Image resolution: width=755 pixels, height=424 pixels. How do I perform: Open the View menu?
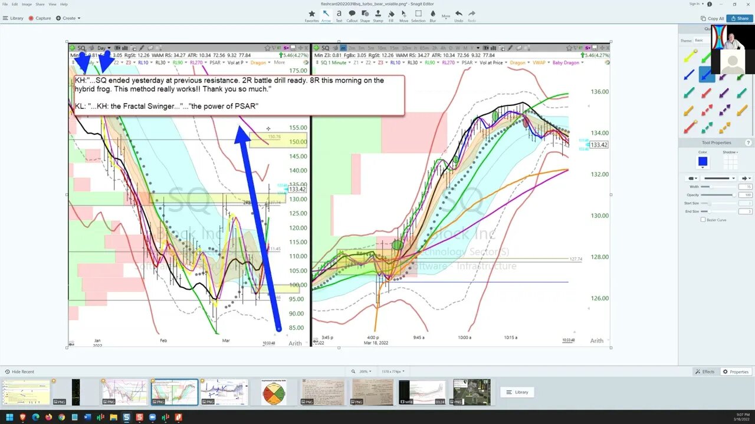(x=52, y=4)
